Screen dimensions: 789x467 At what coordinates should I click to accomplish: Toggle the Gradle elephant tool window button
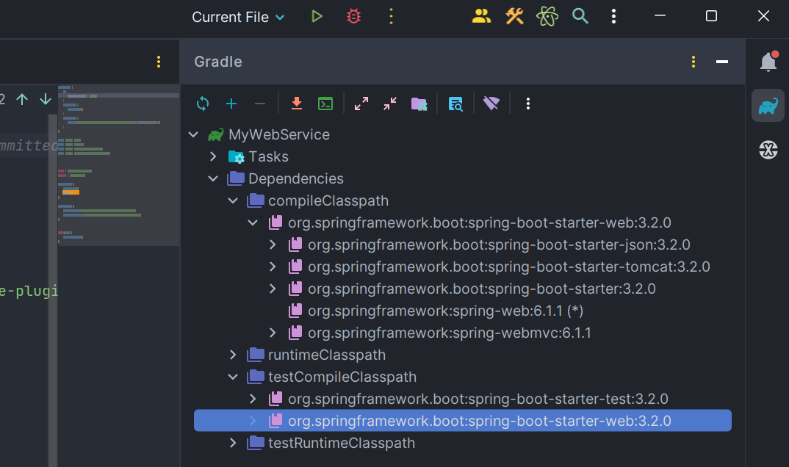pos(768,106)
